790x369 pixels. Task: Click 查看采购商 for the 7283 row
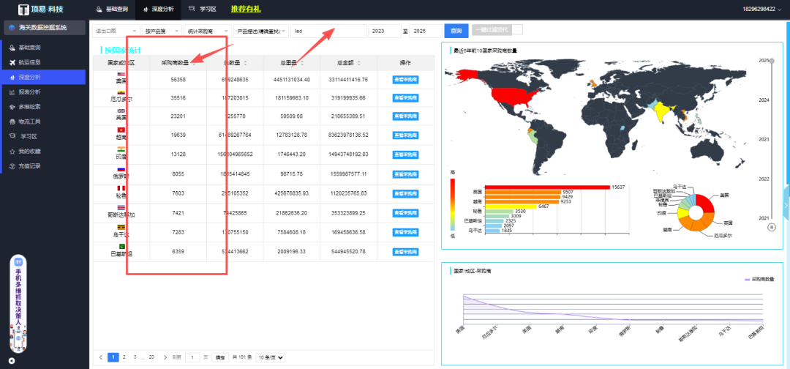405,232
